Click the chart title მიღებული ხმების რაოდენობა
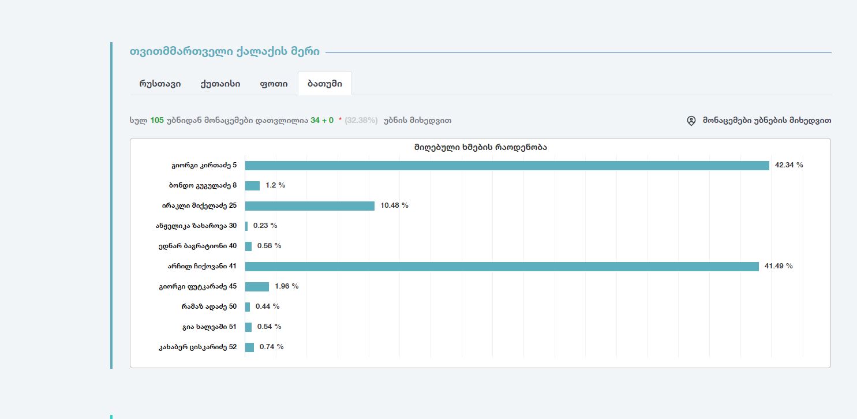The width and height of the screenshot is (857, 419). [480, 147]
